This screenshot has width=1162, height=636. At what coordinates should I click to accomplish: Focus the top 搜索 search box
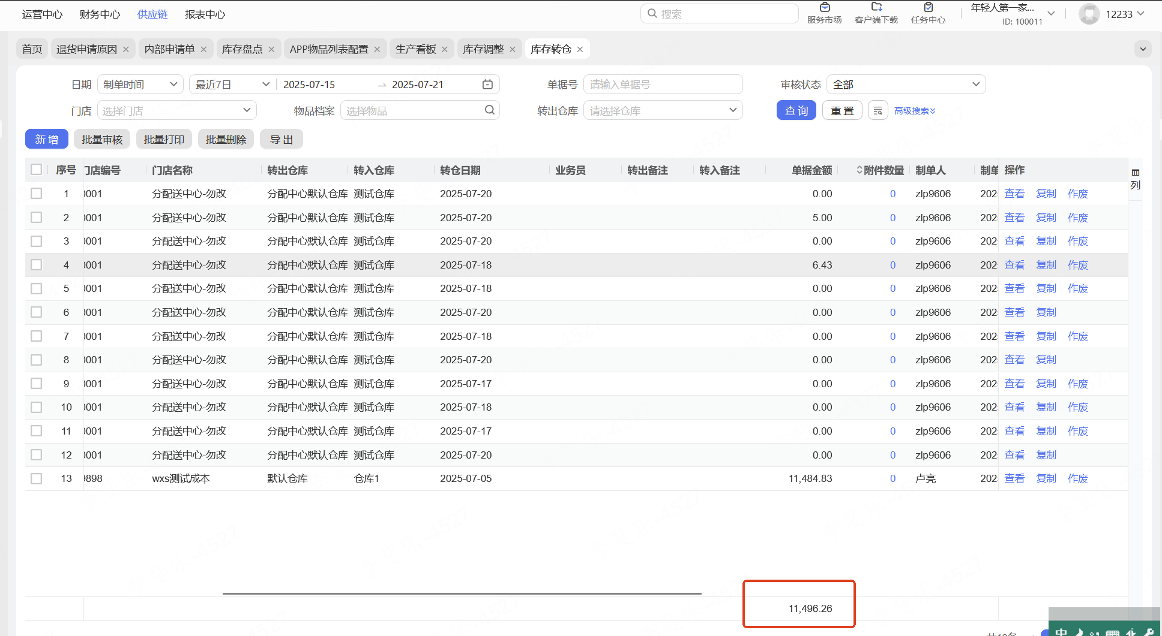tap(720, 14)
